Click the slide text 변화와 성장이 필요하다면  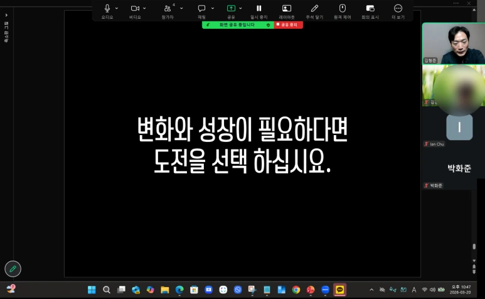coord(242,129)
